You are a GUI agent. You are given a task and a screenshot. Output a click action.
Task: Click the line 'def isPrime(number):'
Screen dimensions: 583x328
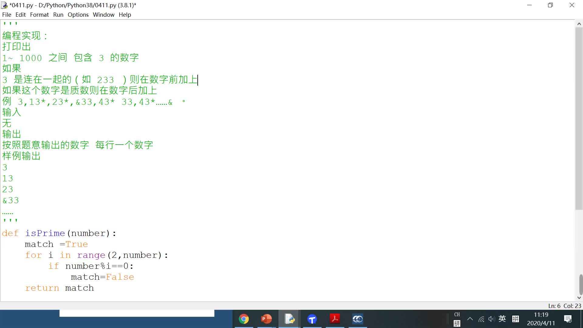coord(59,233)
